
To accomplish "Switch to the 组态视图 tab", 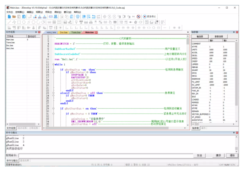I will 22,128.
